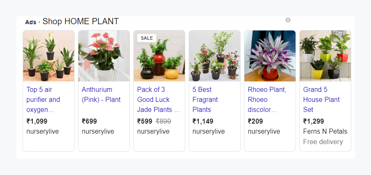View the fragrant plants product photo
Viewport: 371px width, 175px height.
click(x=215, y=56)
